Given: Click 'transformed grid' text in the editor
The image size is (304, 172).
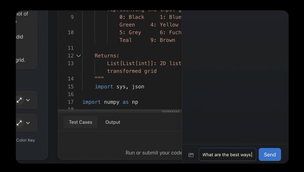Looking at the screenshot, I should click(x=131, y=71).
